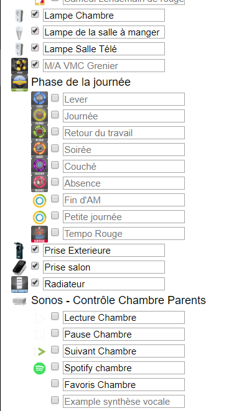Screen dimensions: 234x411
Task: Click the Phase de la journée icon
Action: click(x=19, y=83)
